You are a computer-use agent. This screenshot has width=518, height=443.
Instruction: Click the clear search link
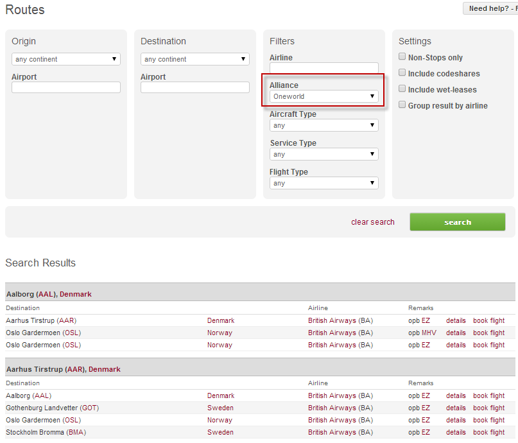coord(372,222)
